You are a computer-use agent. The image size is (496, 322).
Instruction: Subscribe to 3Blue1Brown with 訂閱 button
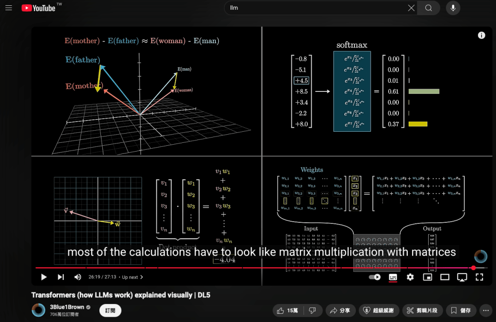point(110,310)
